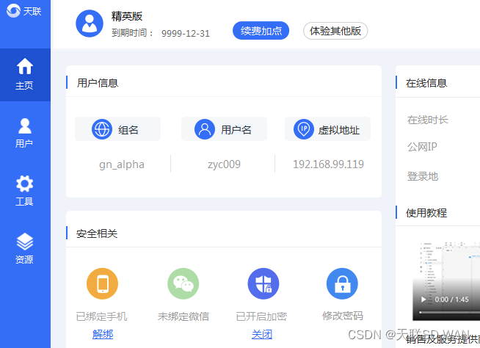Click the 体验其他版 button

[335, 31]
